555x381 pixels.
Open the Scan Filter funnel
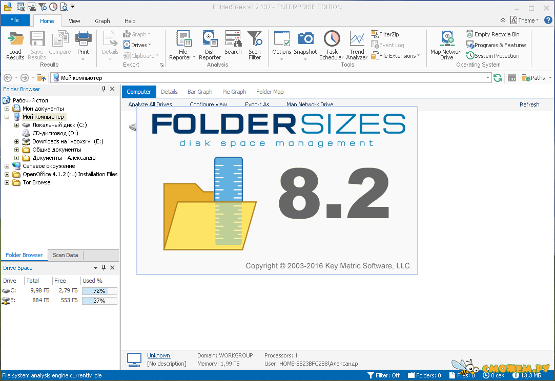point(255,40)
